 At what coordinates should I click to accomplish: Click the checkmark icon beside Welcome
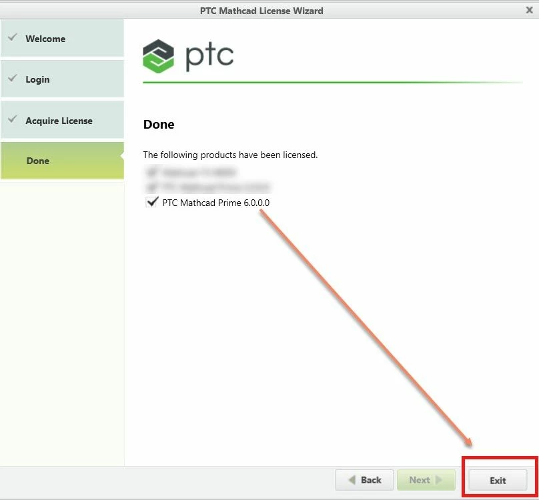[13, 37]
